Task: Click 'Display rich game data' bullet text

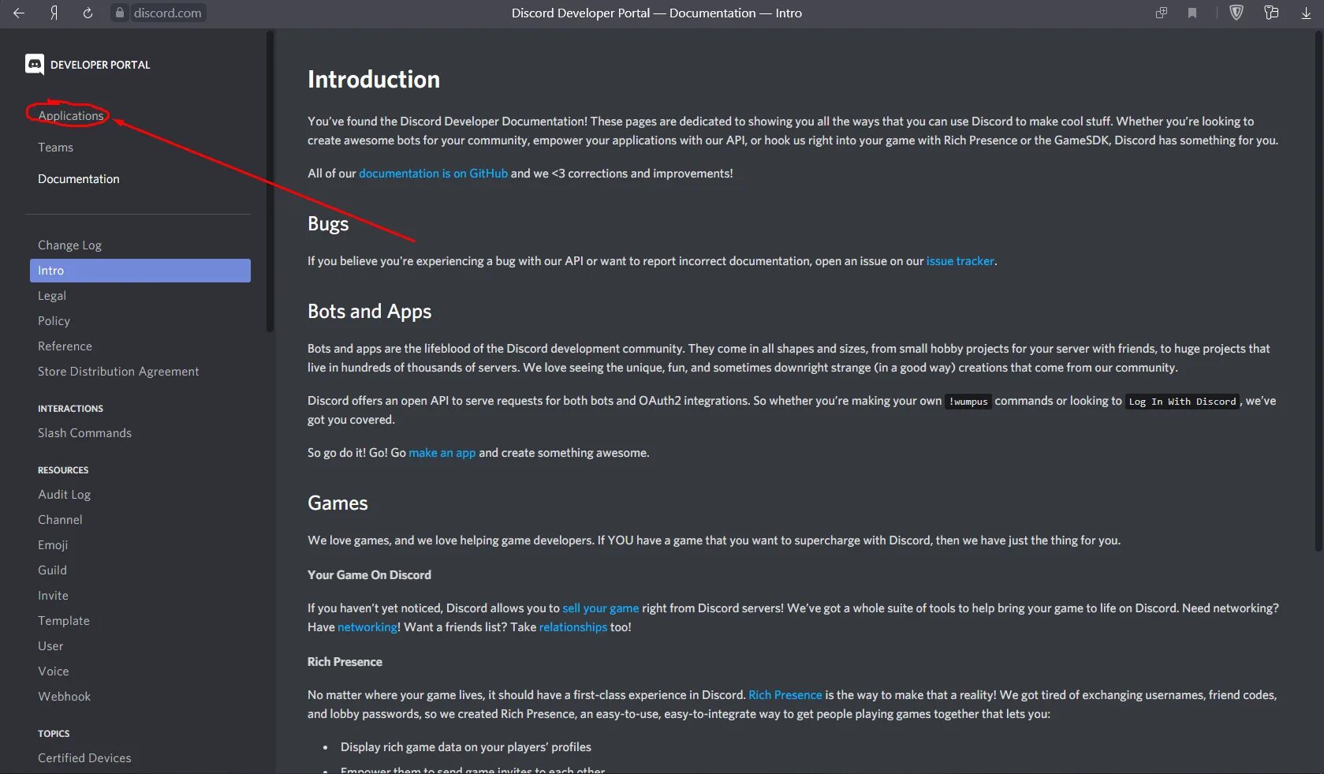Action: (465, 747)
